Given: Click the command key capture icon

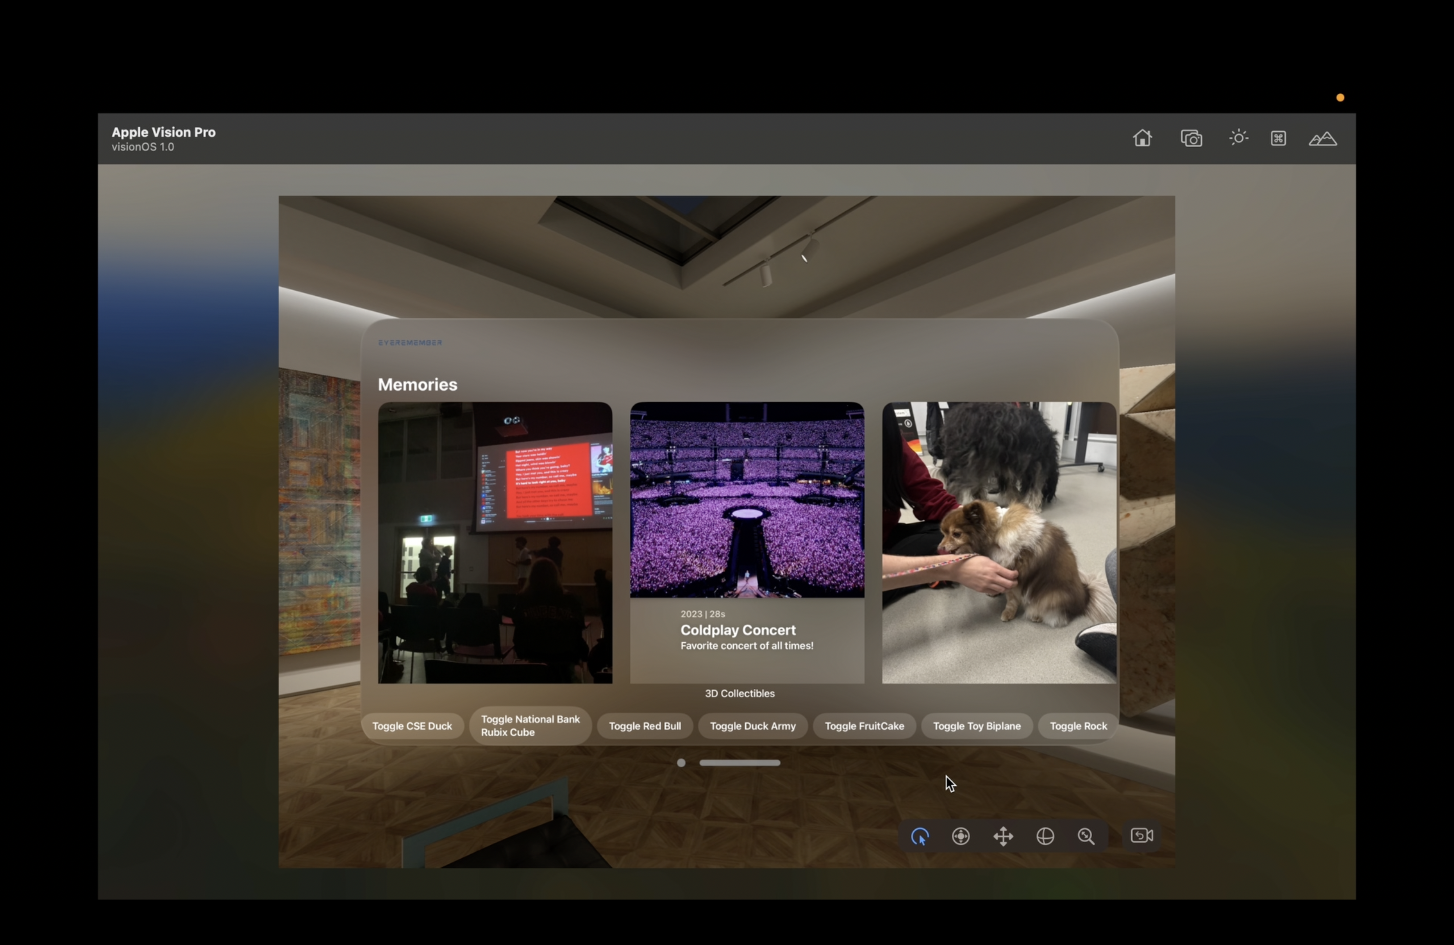Looking at the screenshot, I should 1277,139.
